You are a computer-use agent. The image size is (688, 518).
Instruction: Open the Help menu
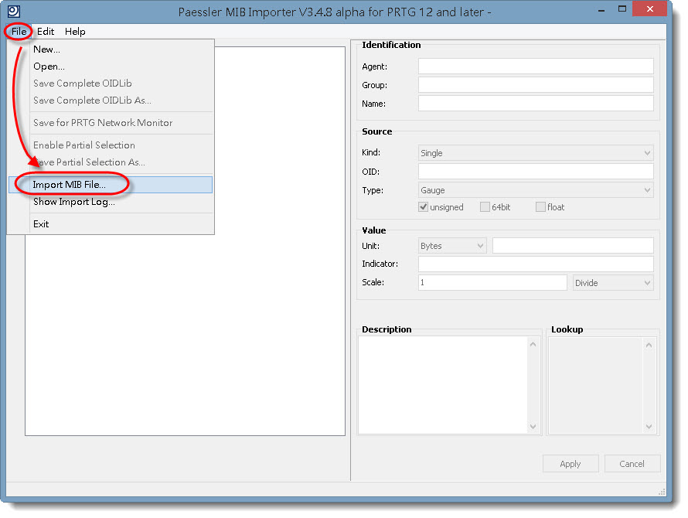75,32
